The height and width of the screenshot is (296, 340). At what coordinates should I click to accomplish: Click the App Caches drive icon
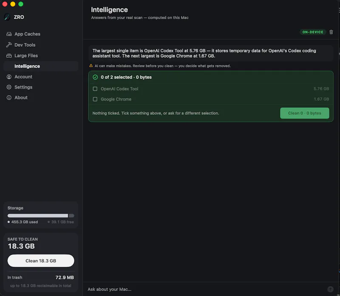pyautogui.click(x=9, y=34)
